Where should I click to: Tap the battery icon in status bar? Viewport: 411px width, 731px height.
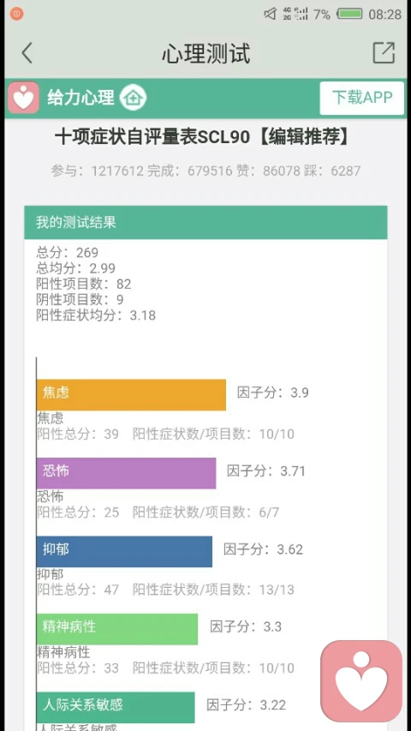tap(350, 14)
